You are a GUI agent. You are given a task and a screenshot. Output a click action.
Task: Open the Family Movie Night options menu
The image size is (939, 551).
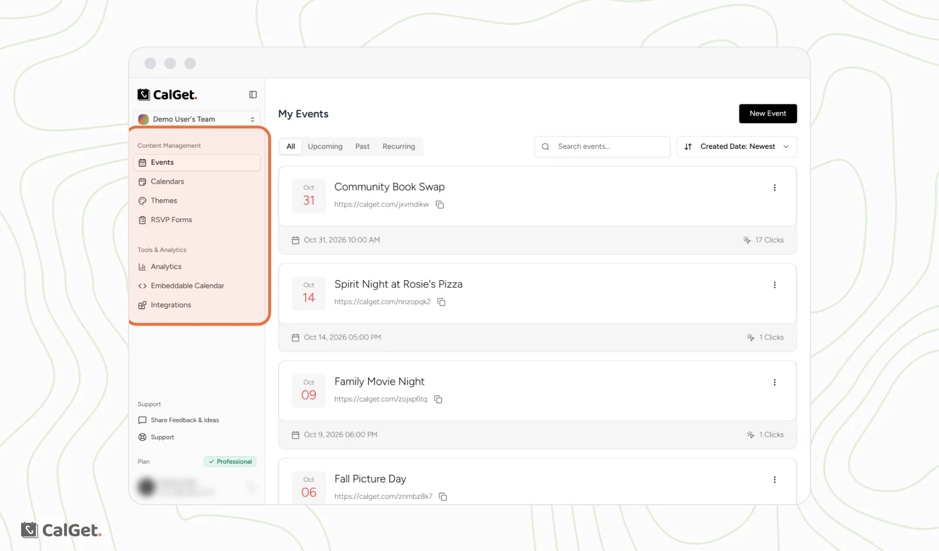tap(775, 382)
